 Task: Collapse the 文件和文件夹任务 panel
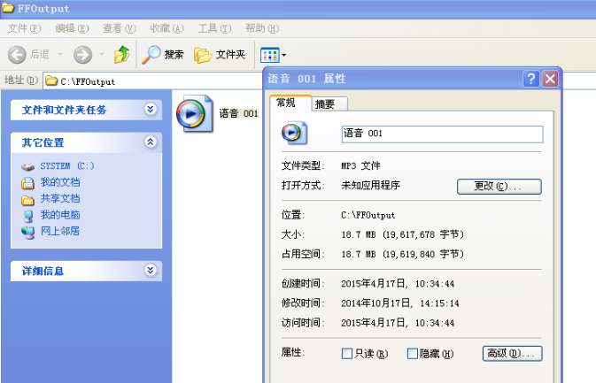pos(151,110)
